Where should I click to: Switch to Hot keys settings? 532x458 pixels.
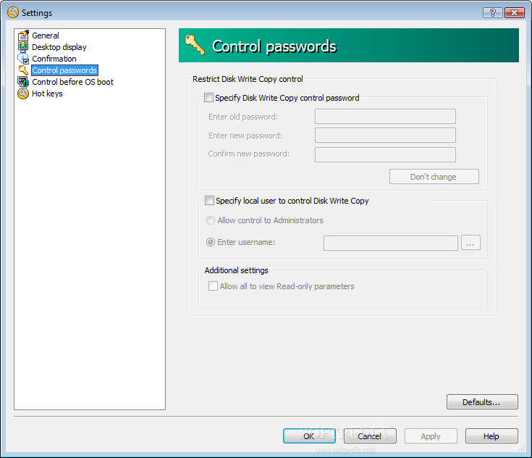pos(47,93)
